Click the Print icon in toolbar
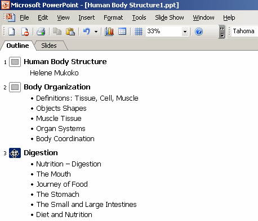Image resolution: width=258 pixels, height=221 pixels. pyautogui.click(x=41, y=31)
